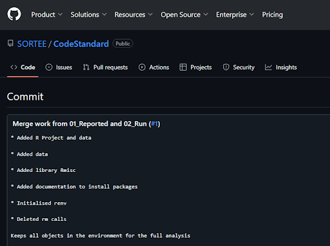Click the line Initialised renv

[x=39, y=203]
